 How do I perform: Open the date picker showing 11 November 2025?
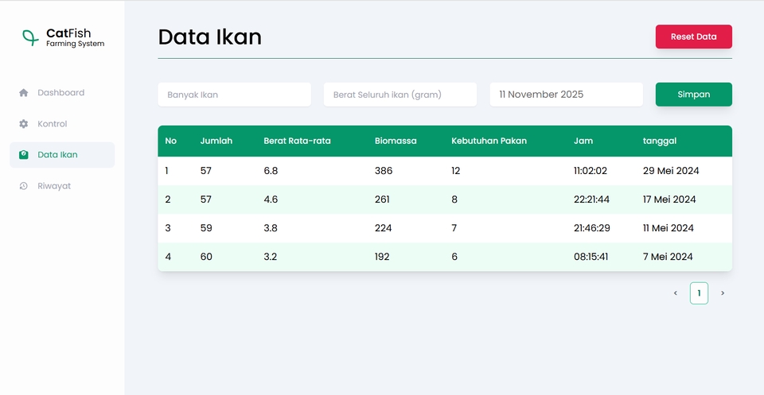click(566, 95)
